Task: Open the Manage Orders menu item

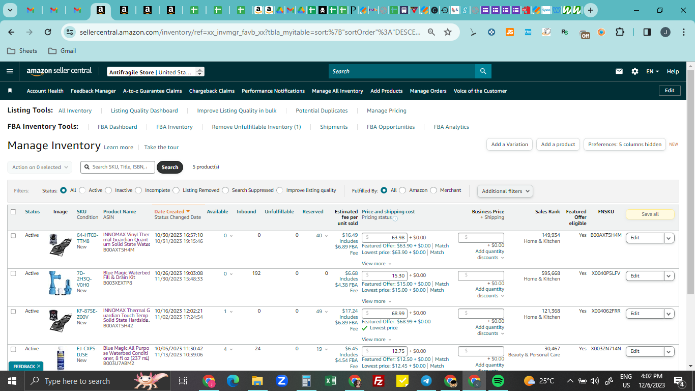Action: click(428, 91)
